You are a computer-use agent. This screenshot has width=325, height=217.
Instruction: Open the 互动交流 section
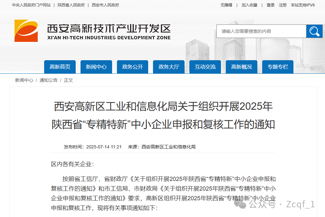click(x=205, y=67)
